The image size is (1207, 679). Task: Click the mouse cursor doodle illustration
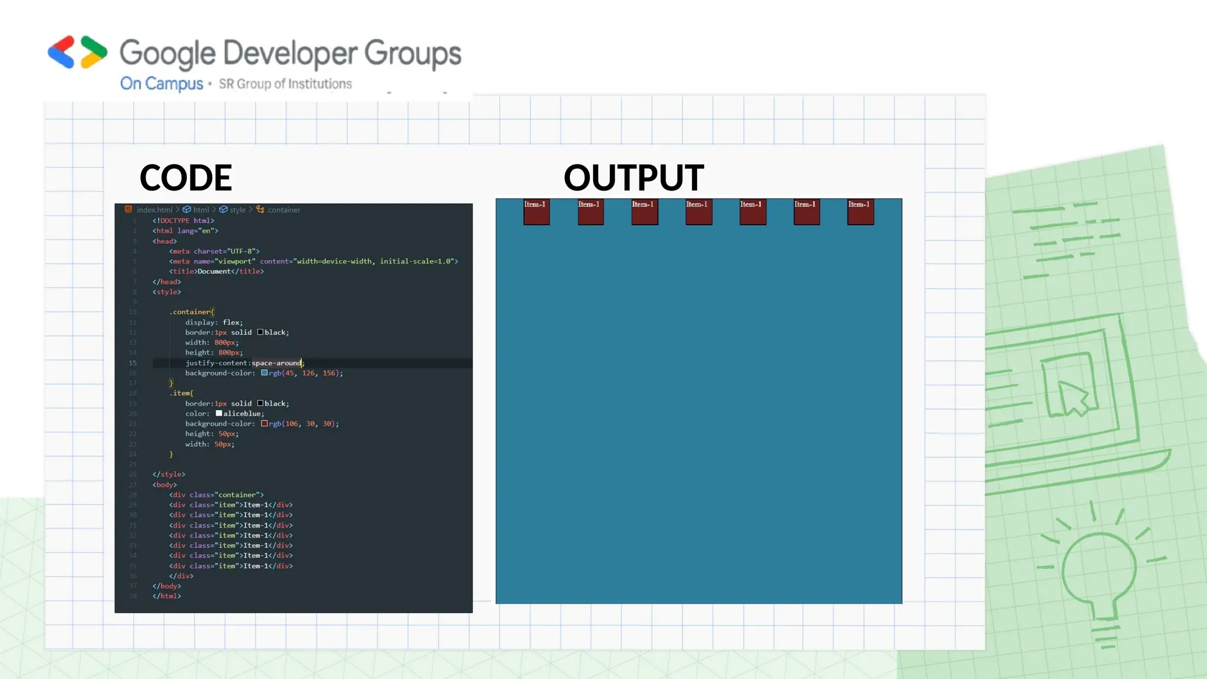[x=1073, y=397]
